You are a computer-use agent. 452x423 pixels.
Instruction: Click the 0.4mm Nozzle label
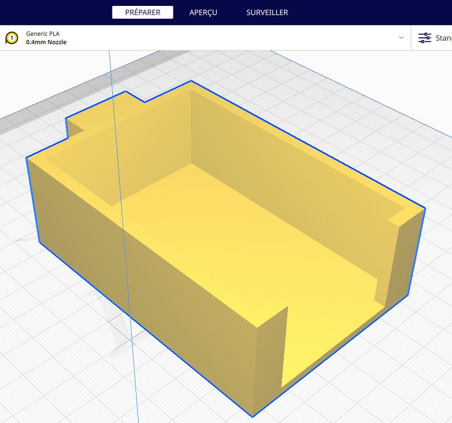tap(46, 42)
